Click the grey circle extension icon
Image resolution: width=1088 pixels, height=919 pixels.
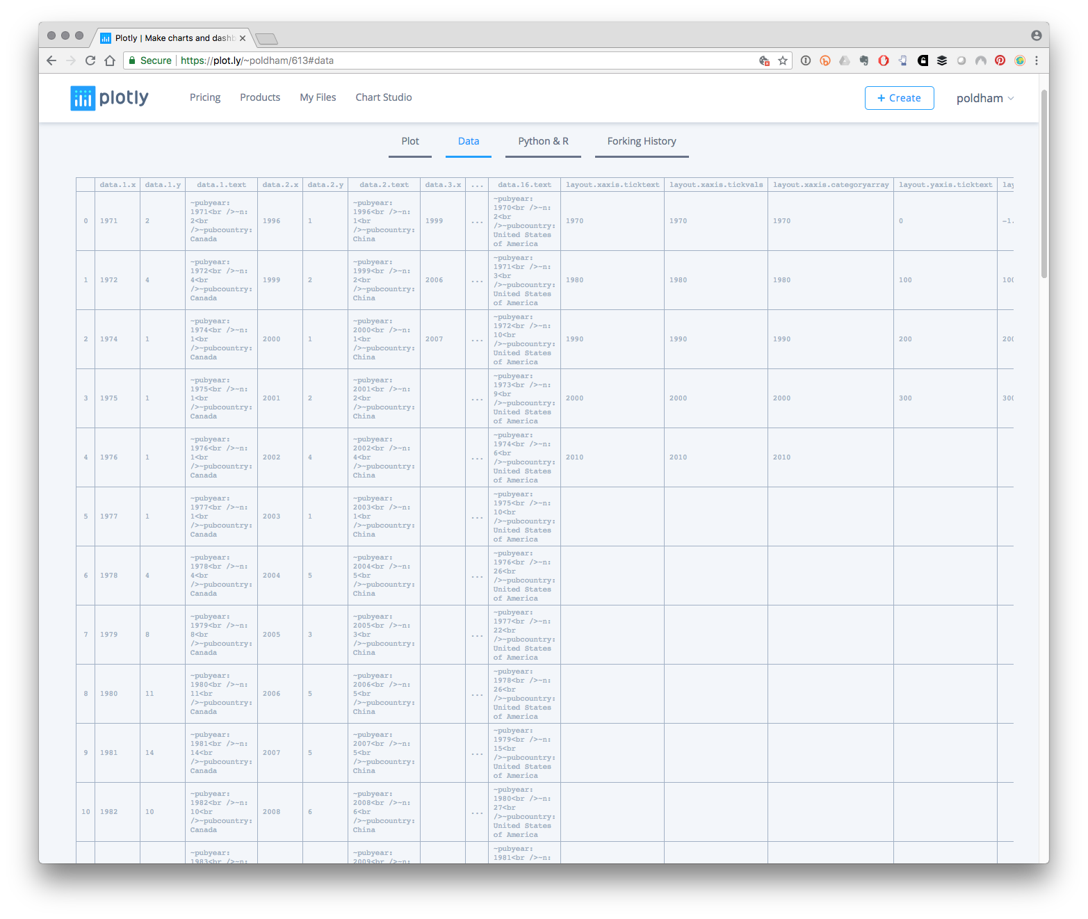tap(961, 60)
